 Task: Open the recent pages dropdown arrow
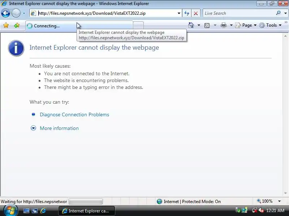click(x=24, y=13)
